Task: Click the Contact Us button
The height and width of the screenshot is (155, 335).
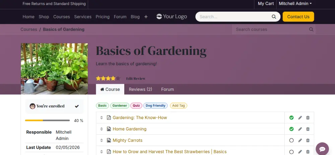Action: tap(298, 17)
